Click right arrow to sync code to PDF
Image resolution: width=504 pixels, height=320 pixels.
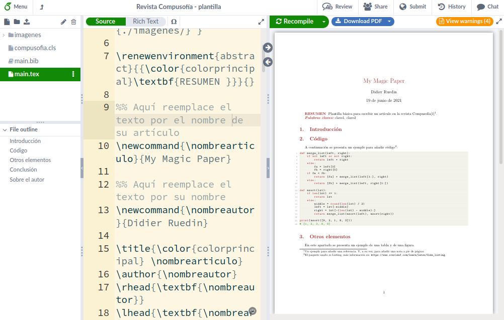point(268,48)
